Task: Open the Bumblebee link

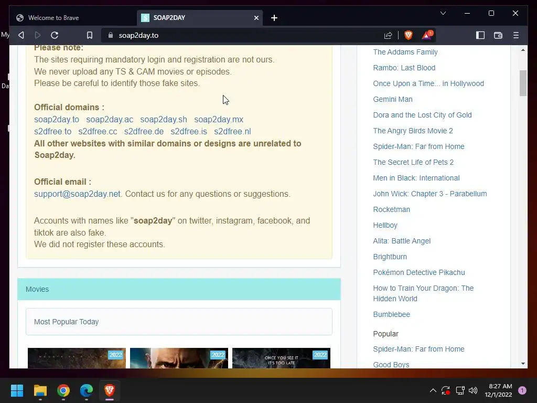Action: (391, 315)
